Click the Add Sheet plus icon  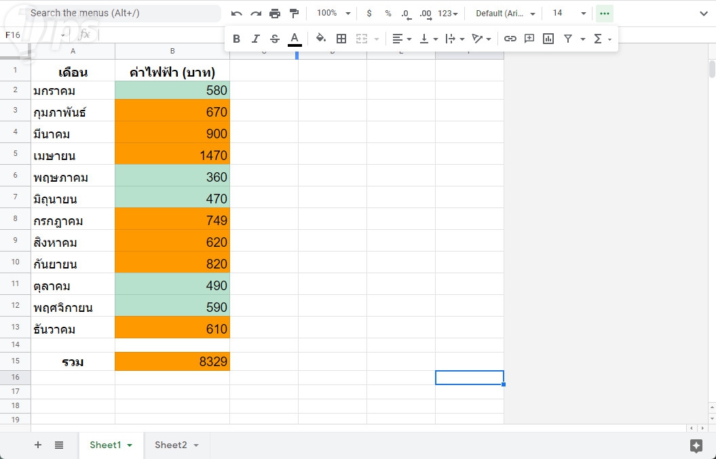(38, 445)
